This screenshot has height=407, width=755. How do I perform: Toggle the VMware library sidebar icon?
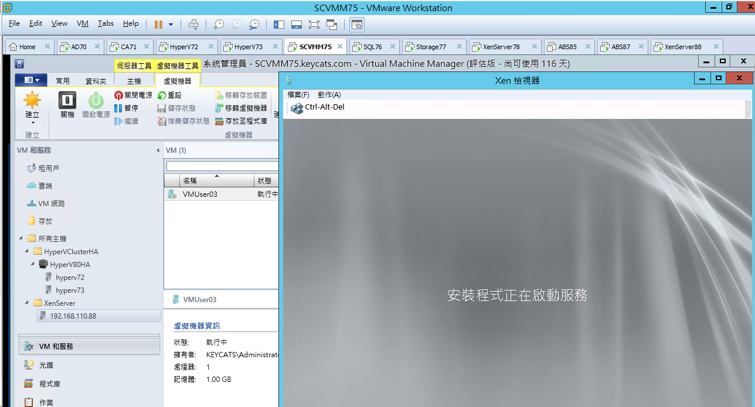tap(278, 24)
